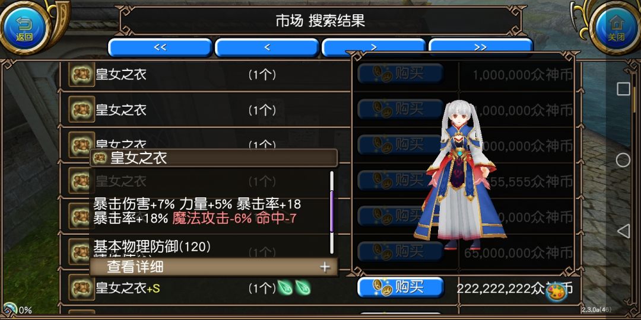Jump to last page with >> button
The width and height of the screenshot is (641, 320).
point(481,47)
